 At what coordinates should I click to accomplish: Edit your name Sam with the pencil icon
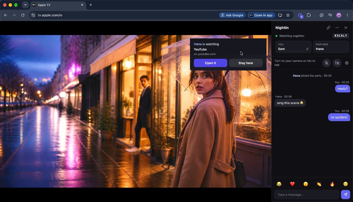(x=307, y=49)
